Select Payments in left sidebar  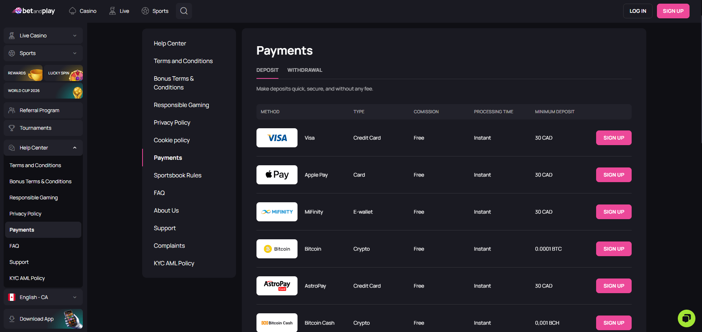click(x=43, y=230)
